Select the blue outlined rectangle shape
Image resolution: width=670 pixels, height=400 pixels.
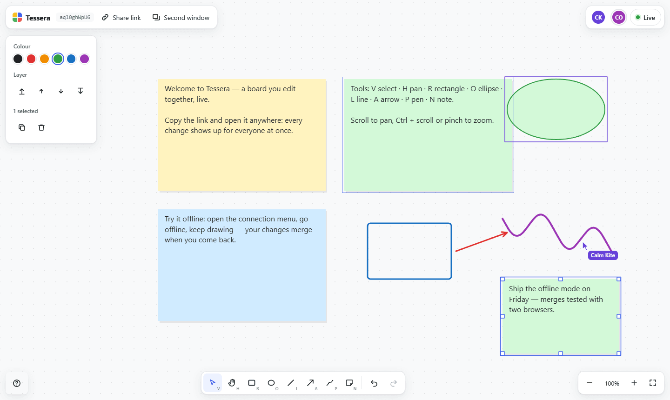(x=409, y=251)
